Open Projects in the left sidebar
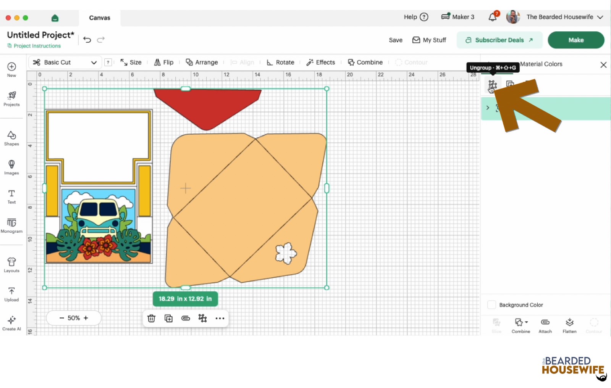 [11, 99]
